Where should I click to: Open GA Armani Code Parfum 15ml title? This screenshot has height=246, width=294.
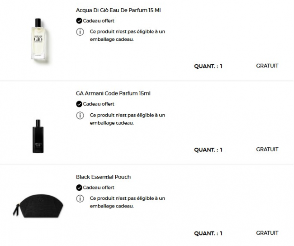[x=113, y=93]
